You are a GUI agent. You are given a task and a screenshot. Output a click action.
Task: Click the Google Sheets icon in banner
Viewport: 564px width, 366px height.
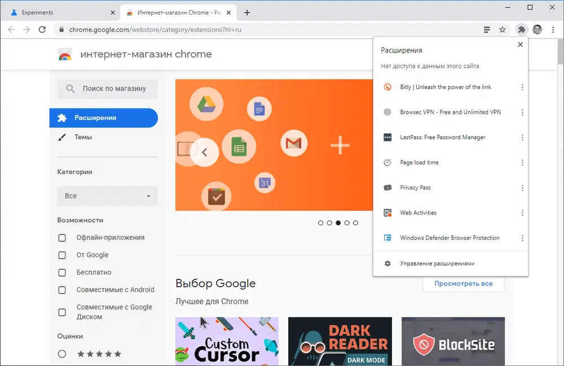point(239,147)
